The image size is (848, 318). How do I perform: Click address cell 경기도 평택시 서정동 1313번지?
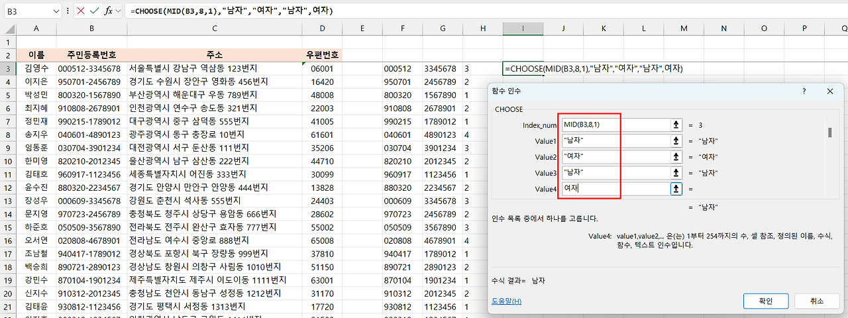point(214,307)
